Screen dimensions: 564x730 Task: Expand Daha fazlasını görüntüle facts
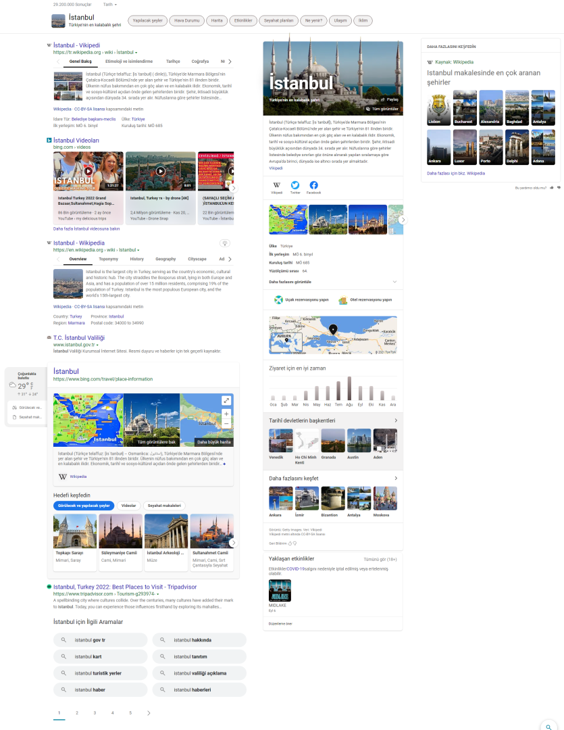point(333,282)
